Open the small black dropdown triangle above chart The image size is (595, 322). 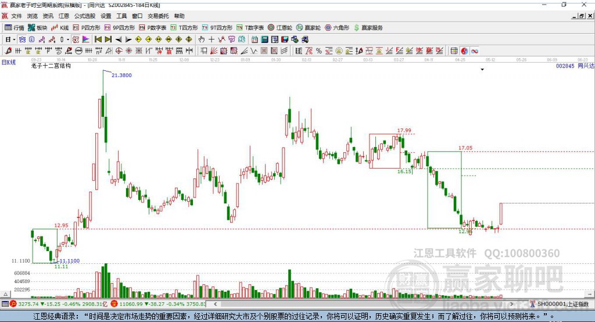[482, 70]
